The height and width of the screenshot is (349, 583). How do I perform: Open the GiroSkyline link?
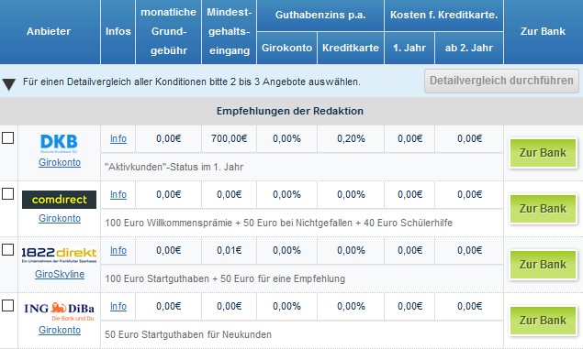coord(60,274)
